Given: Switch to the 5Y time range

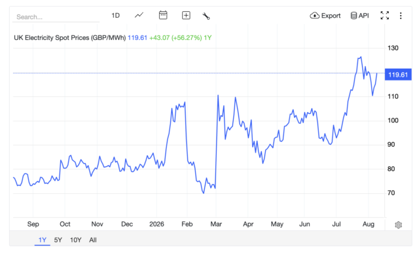Looking at the screenshot, I should point(58,240).
